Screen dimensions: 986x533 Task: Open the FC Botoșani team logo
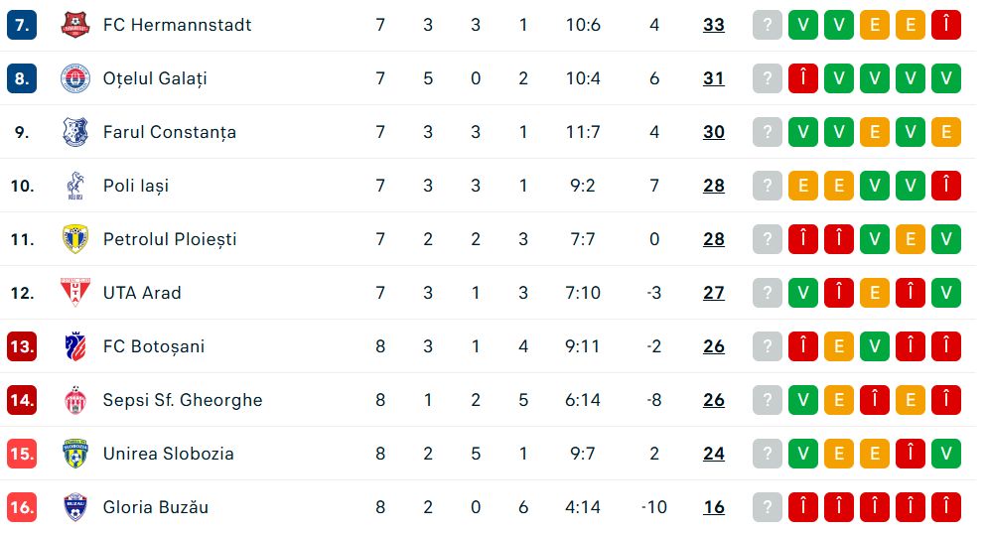[75, 346]
